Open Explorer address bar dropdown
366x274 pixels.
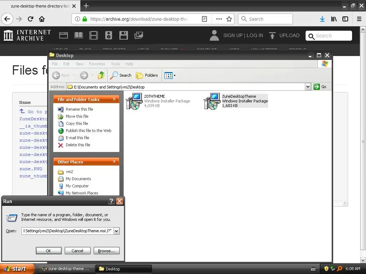click(308, 87)
